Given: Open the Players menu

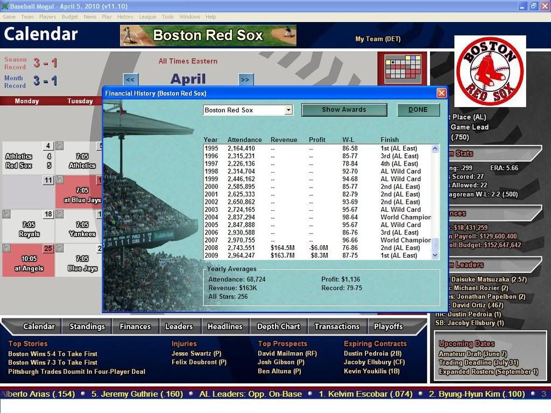Looking at the screenshot, I should point(47,17).
